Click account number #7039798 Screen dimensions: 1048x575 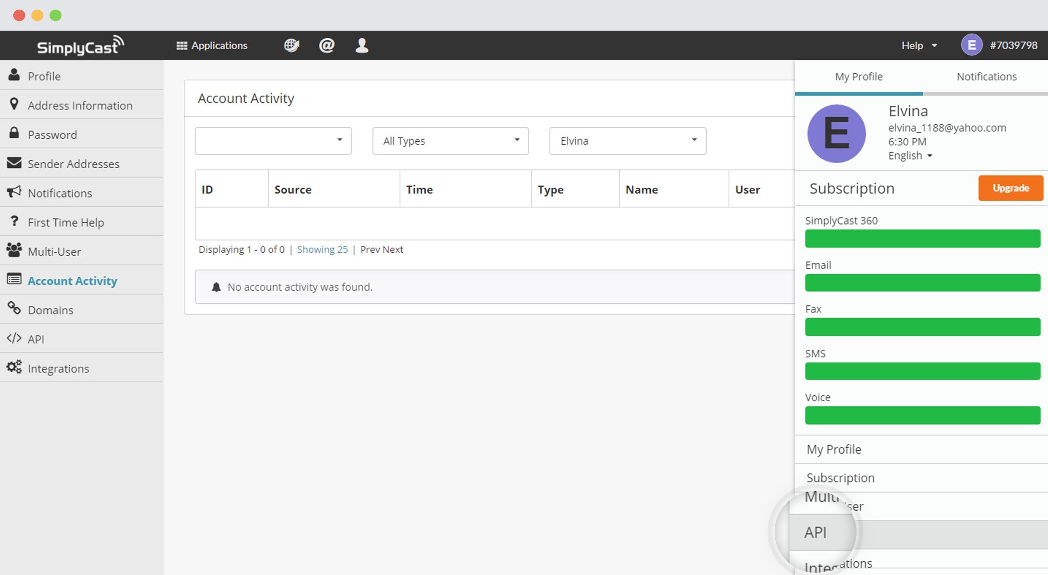tap(1013, 46)
